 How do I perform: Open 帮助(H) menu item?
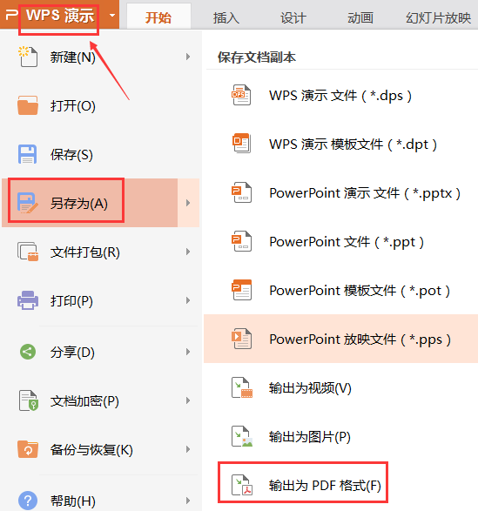[x=101, y=501]
